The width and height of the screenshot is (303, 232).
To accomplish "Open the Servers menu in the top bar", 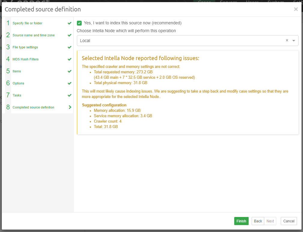I will point(228,2).
